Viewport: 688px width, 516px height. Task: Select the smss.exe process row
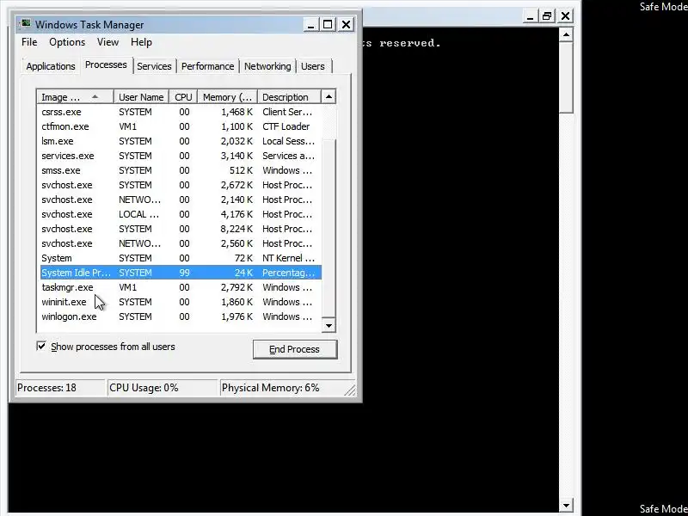tap(181, 170)
